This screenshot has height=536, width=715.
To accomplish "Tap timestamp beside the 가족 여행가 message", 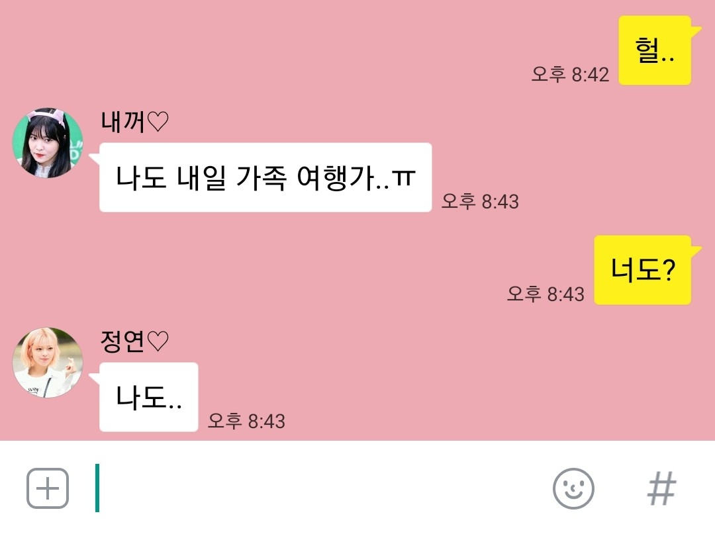I will coord(480,201).
